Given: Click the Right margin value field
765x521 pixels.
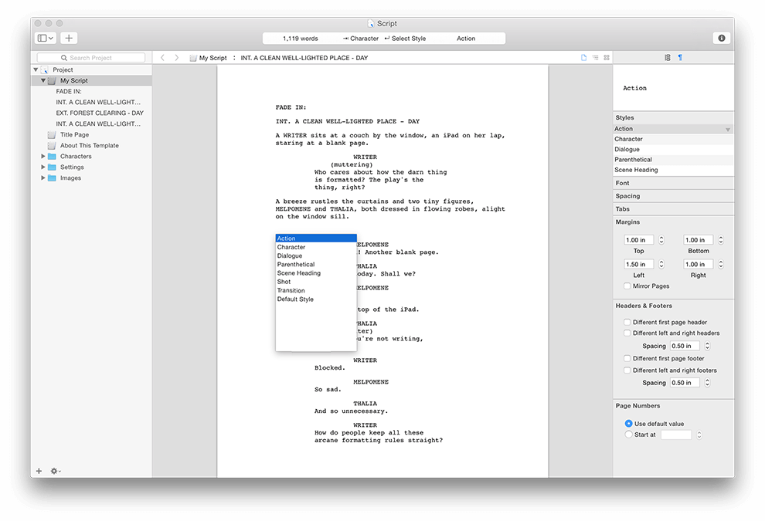Looking at the screenshot, I should (x=699, y=264).
